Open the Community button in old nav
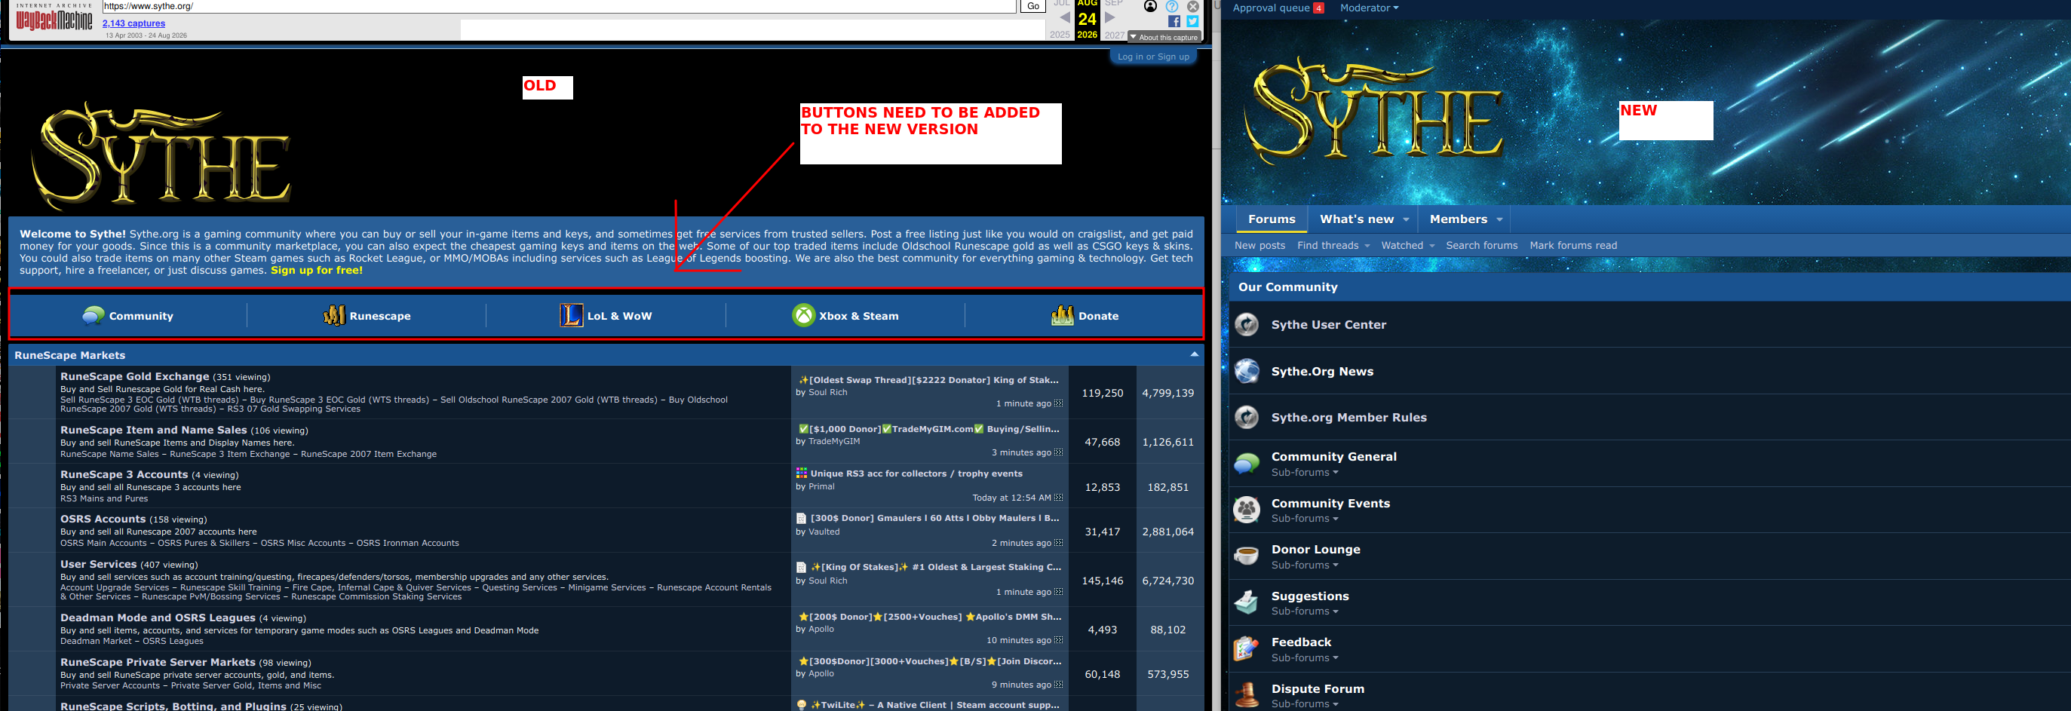The height and width of the screenshot is (711, 2071). 127,316
